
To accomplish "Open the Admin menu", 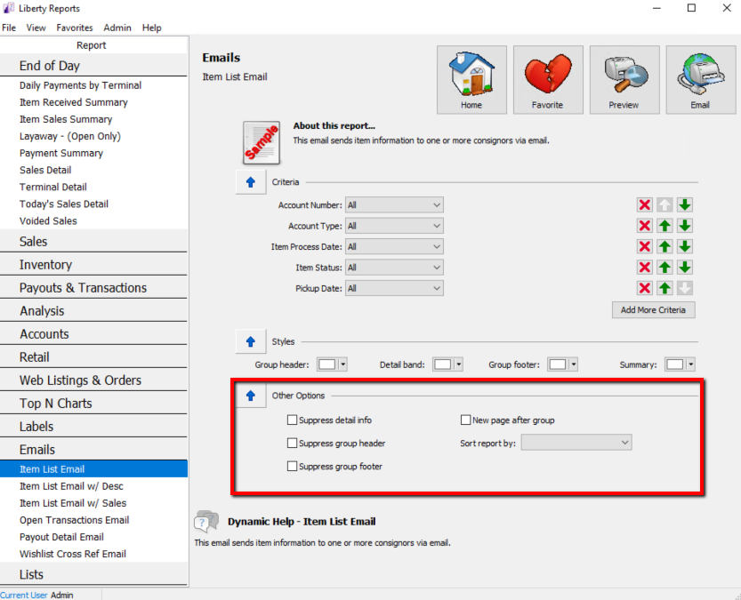I will point(117,28).
